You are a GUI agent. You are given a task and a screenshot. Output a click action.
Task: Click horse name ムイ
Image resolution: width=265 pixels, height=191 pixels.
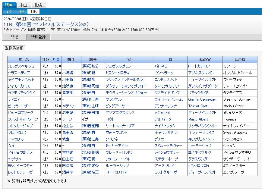(x=11, y=146)
